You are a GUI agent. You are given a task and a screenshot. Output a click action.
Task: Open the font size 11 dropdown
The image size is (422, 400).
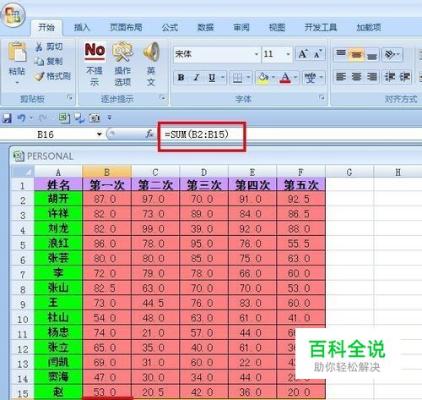pos(288,54)
